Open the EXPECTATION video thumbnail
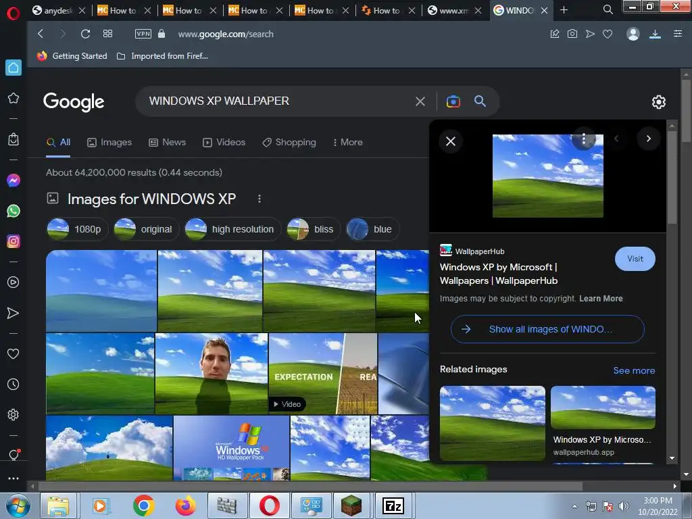 coord(322,374)
